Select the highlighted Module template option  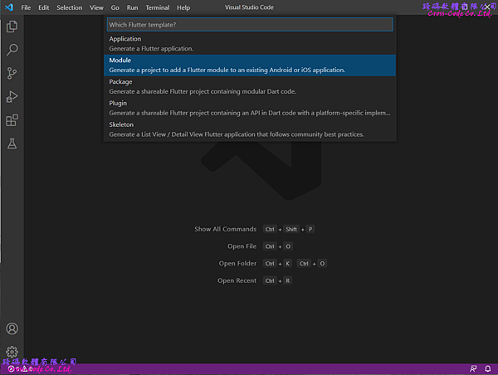point(249,65)
